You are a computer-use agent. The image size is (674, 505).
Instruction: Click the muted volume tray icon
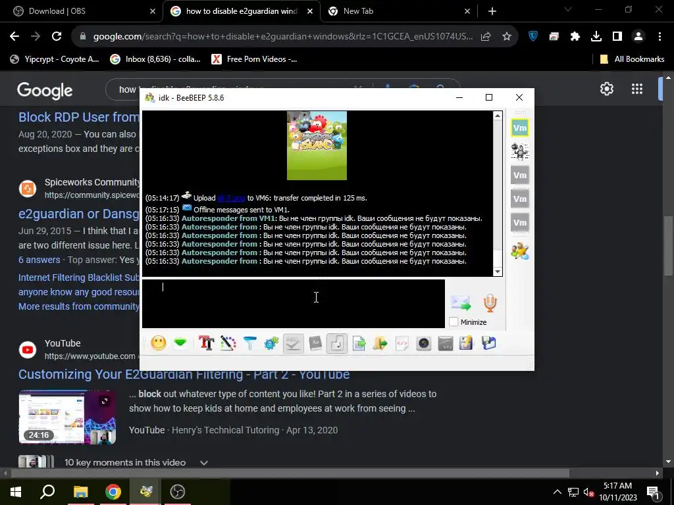click(588, 492)
